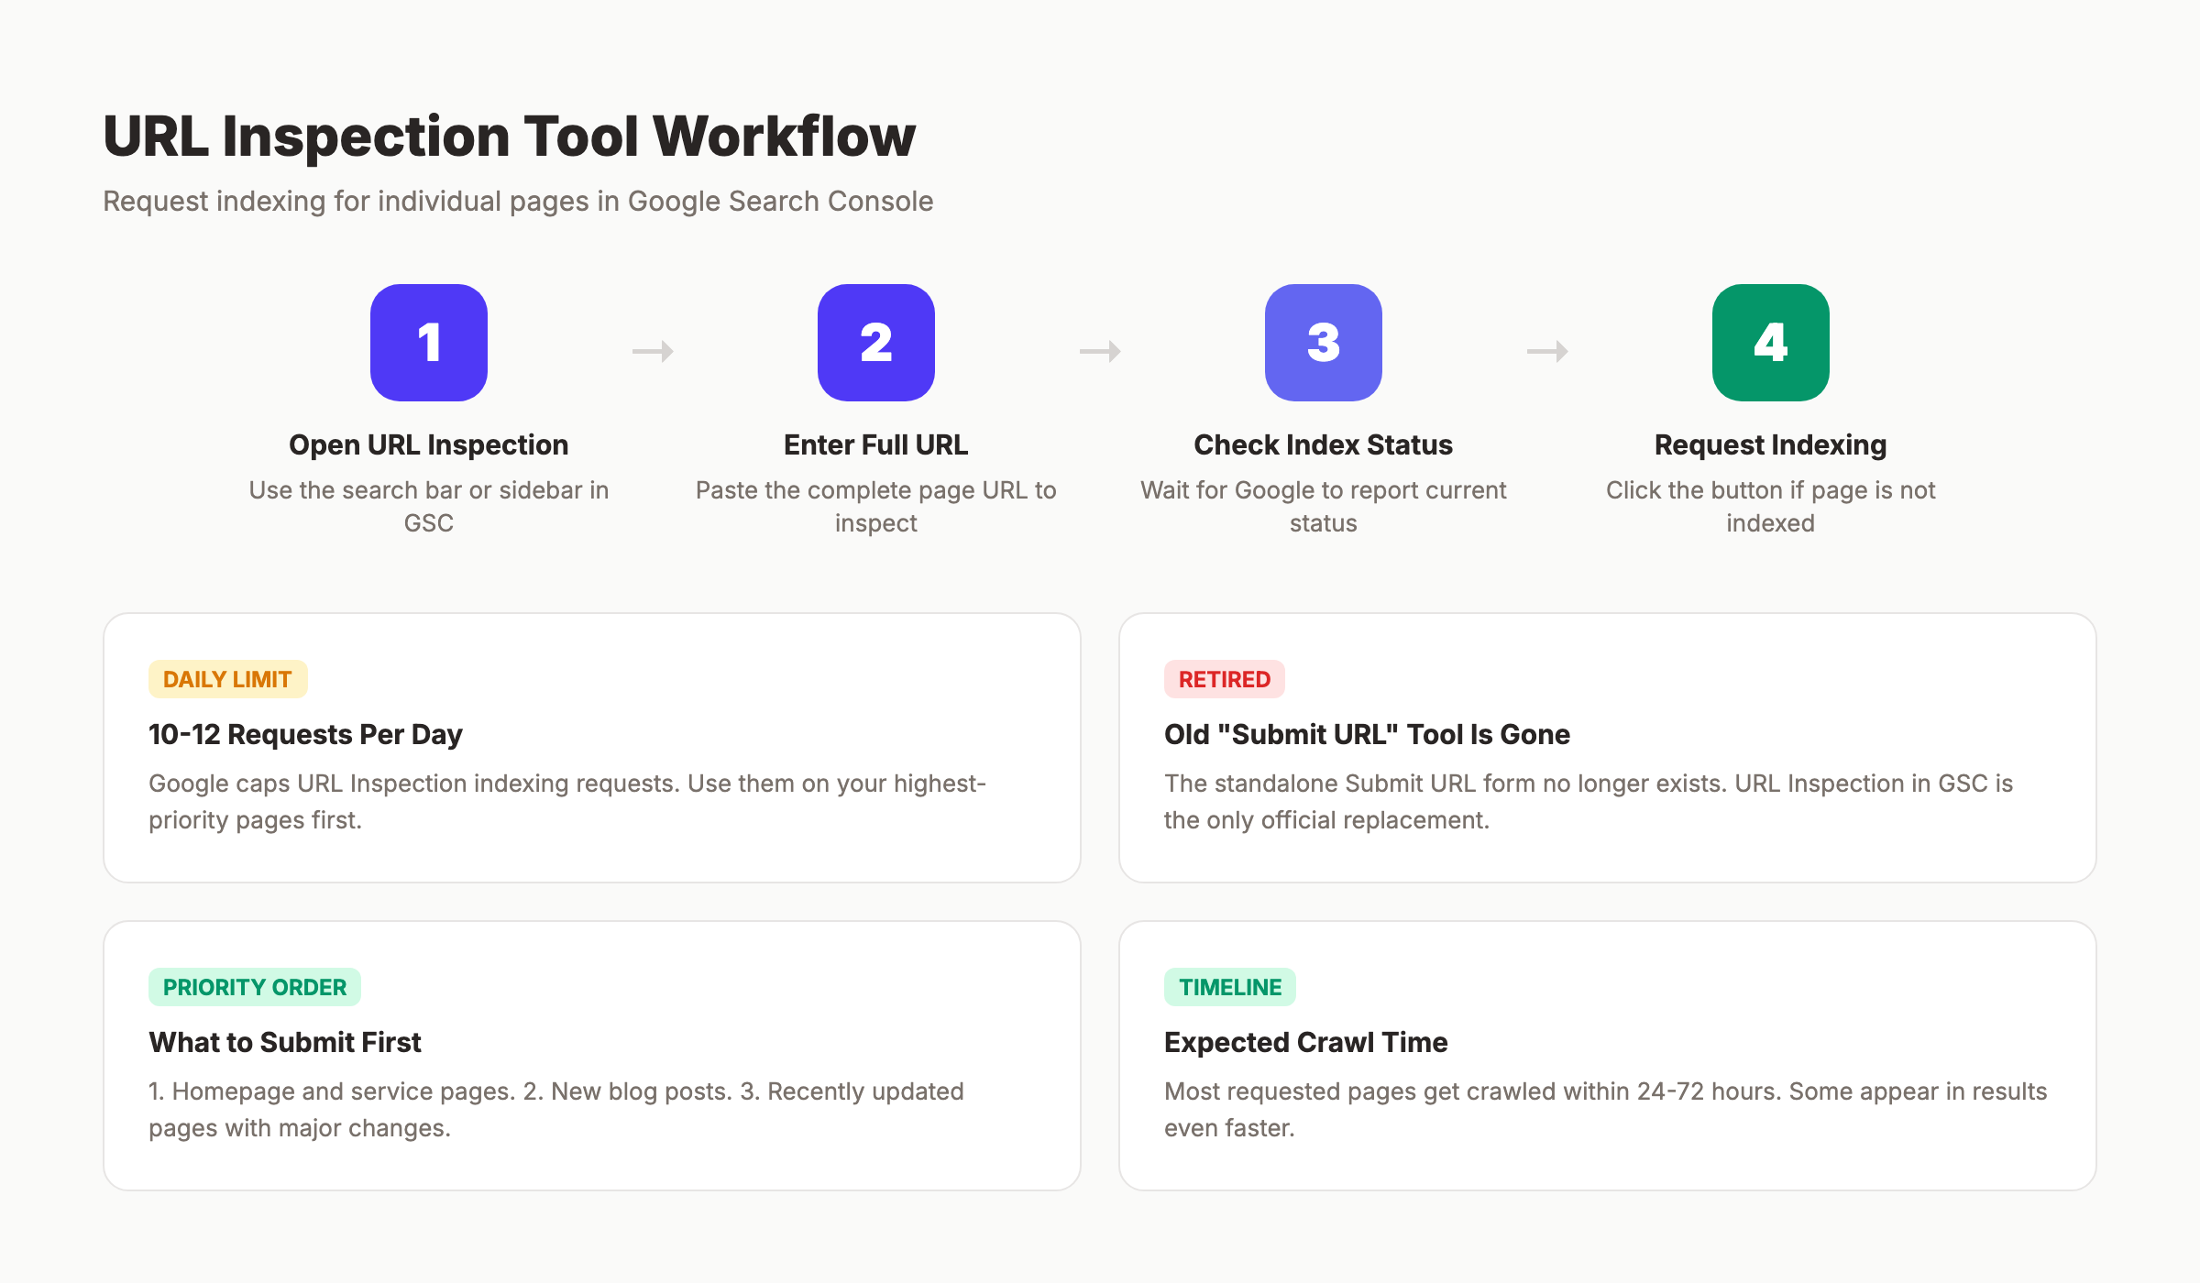Select step 2 numbered icon

click(875, 342)
